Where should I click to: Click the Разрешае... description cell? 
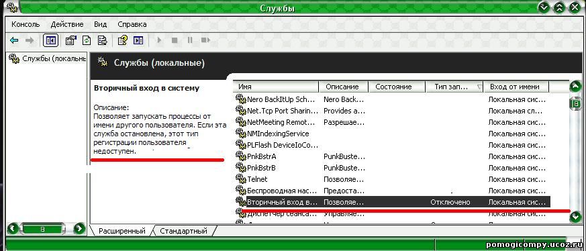click(x=344, y=122)
